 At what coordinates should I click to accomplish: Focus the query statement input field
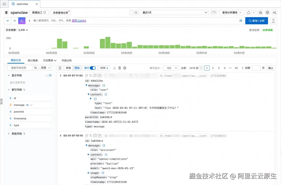pos(135,21)
